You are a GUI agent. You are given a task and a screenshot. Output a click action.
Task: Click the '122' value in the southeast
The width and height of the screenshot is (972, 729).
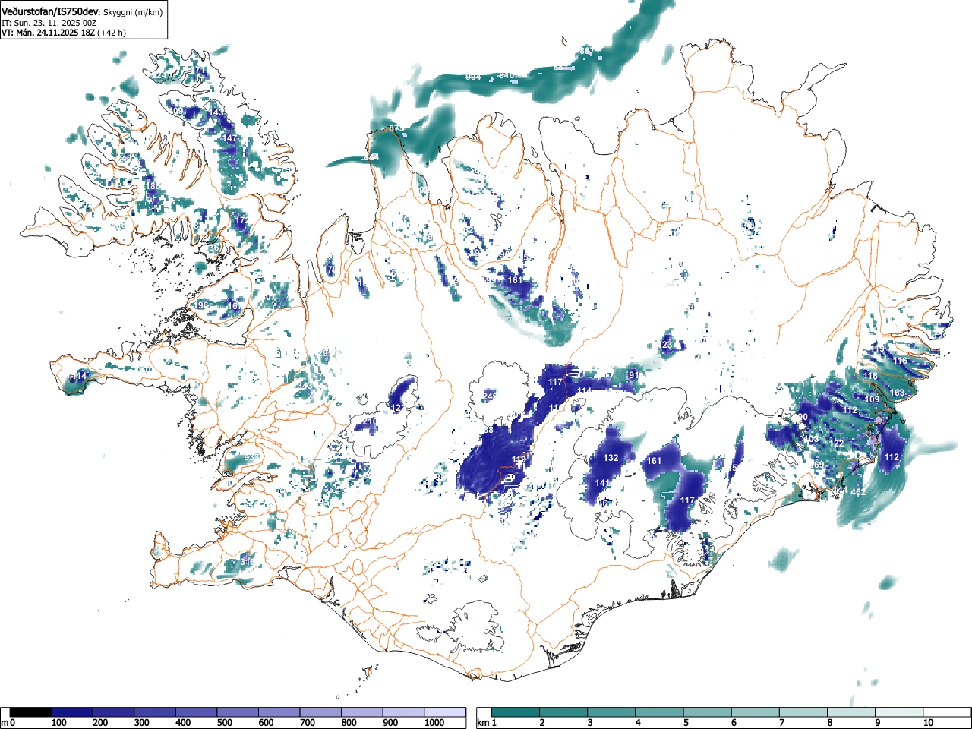tap(836, 443)
